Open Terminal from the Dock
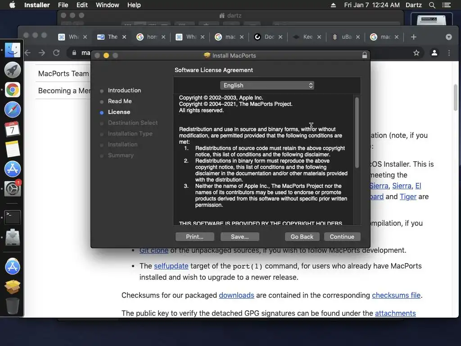The image size is (461, 346). click(x=12, y=217)
